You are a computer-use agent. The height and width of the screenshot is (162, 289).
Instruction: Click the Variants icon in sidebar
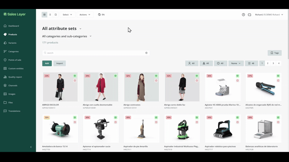(5, 43)
